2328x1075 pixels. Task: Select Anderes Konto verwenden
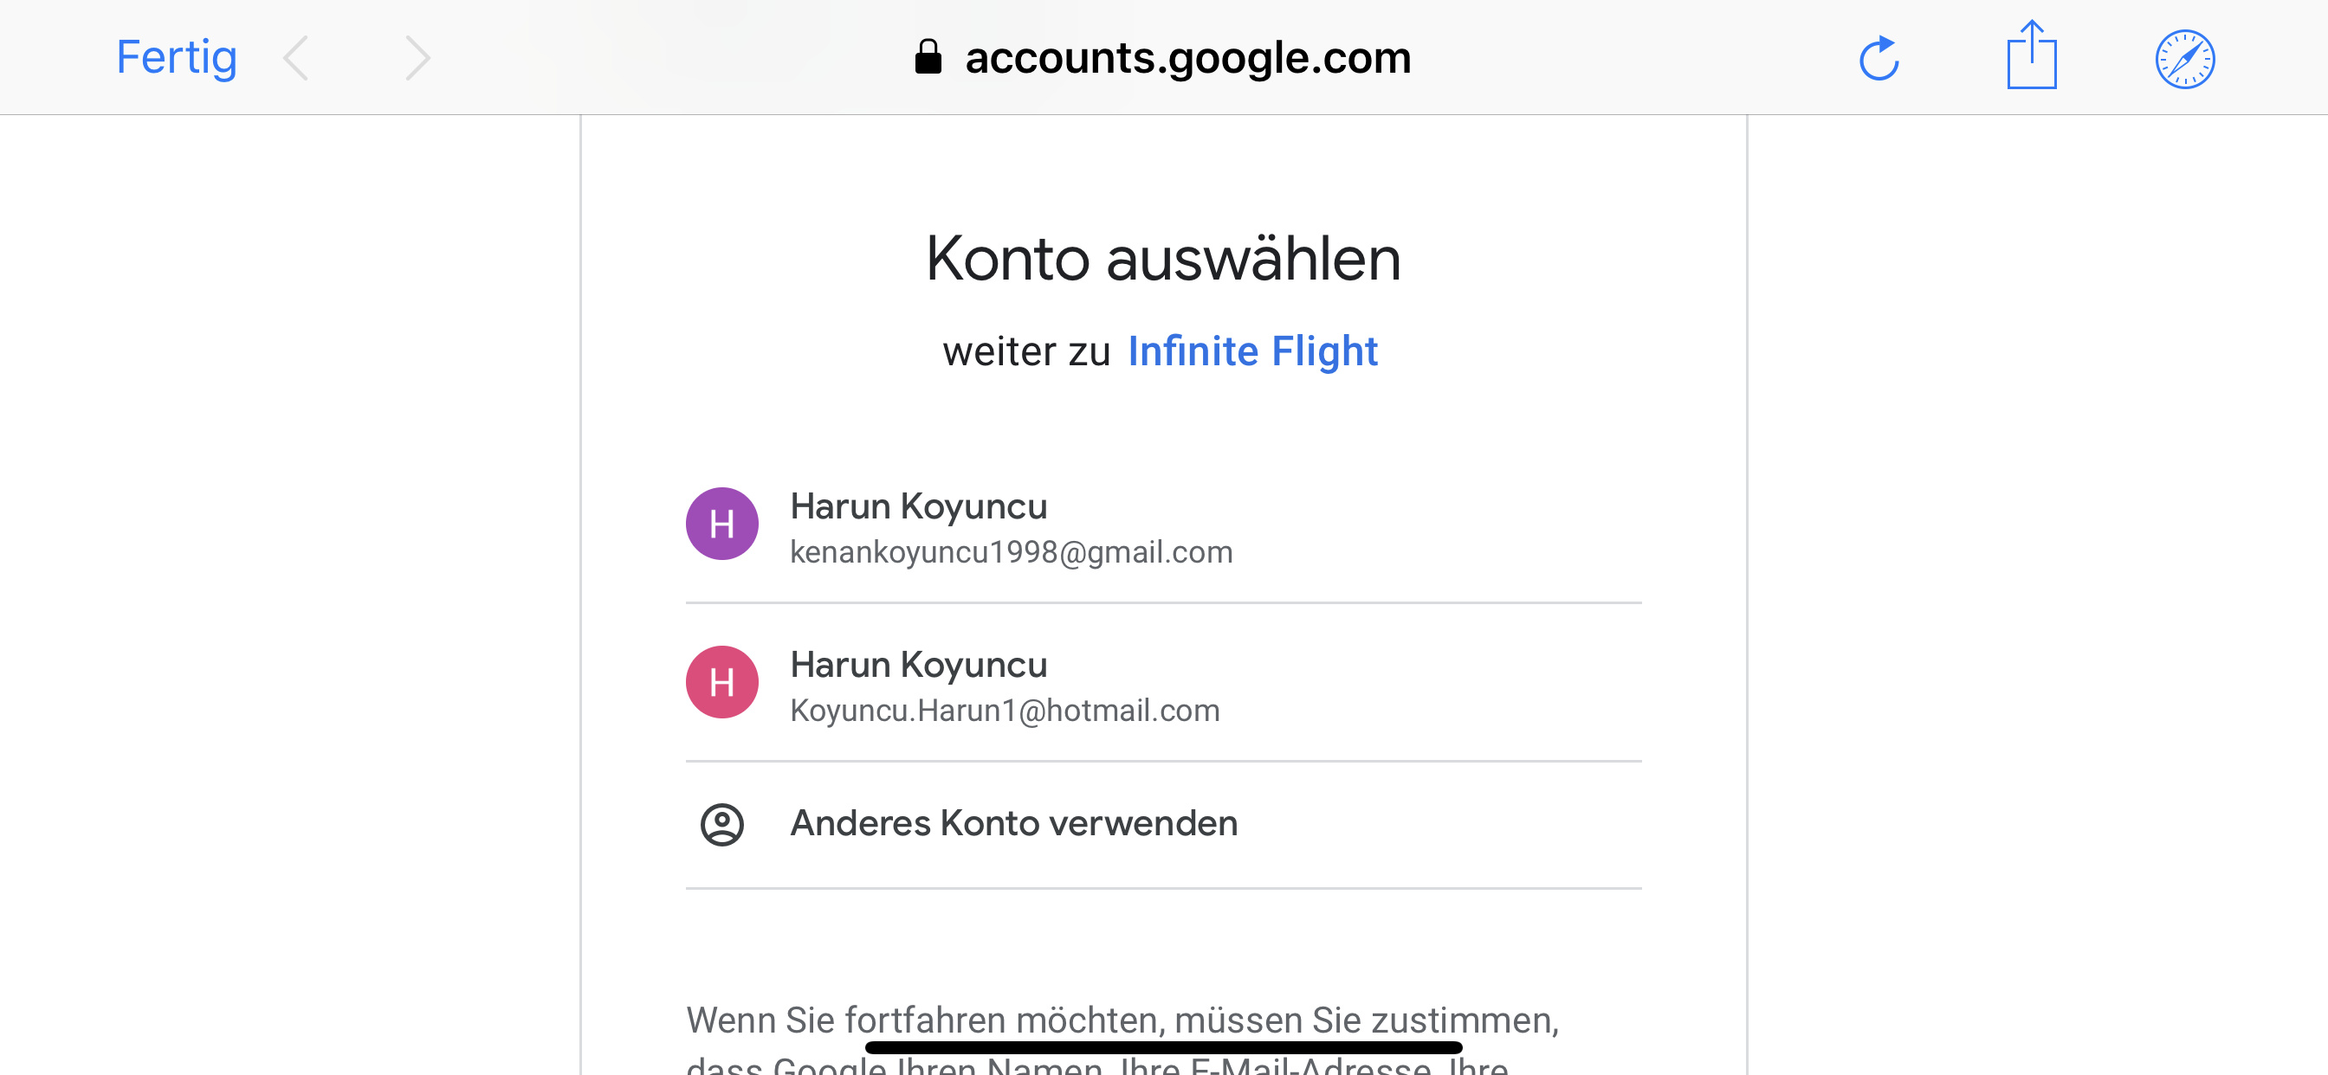pyautogui.click(x=1013, y=824)
